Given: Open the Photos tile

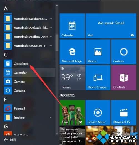Looking at the screenshot, I should point(98,52).
